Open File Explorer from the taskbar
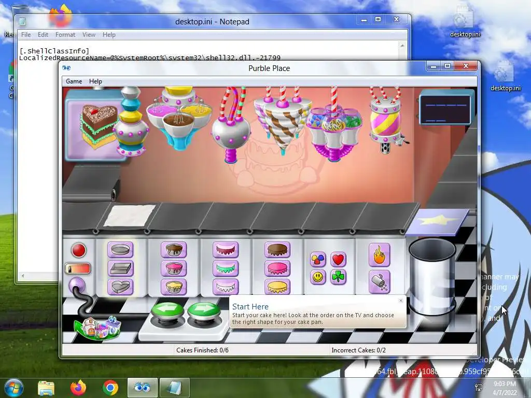This screenshot has width=531, height=398. click(x=46, y=388)
